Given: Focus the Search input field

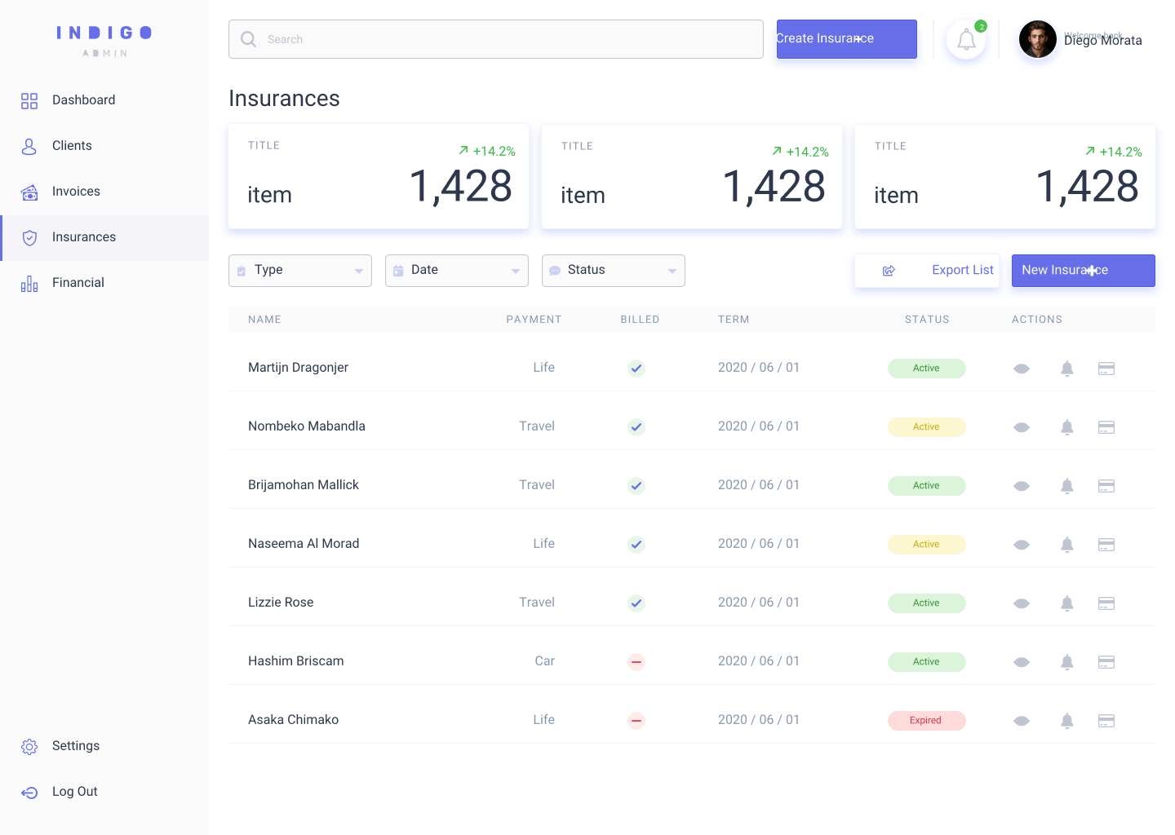Looking at the screenshot, I should (x=496, y=39).
